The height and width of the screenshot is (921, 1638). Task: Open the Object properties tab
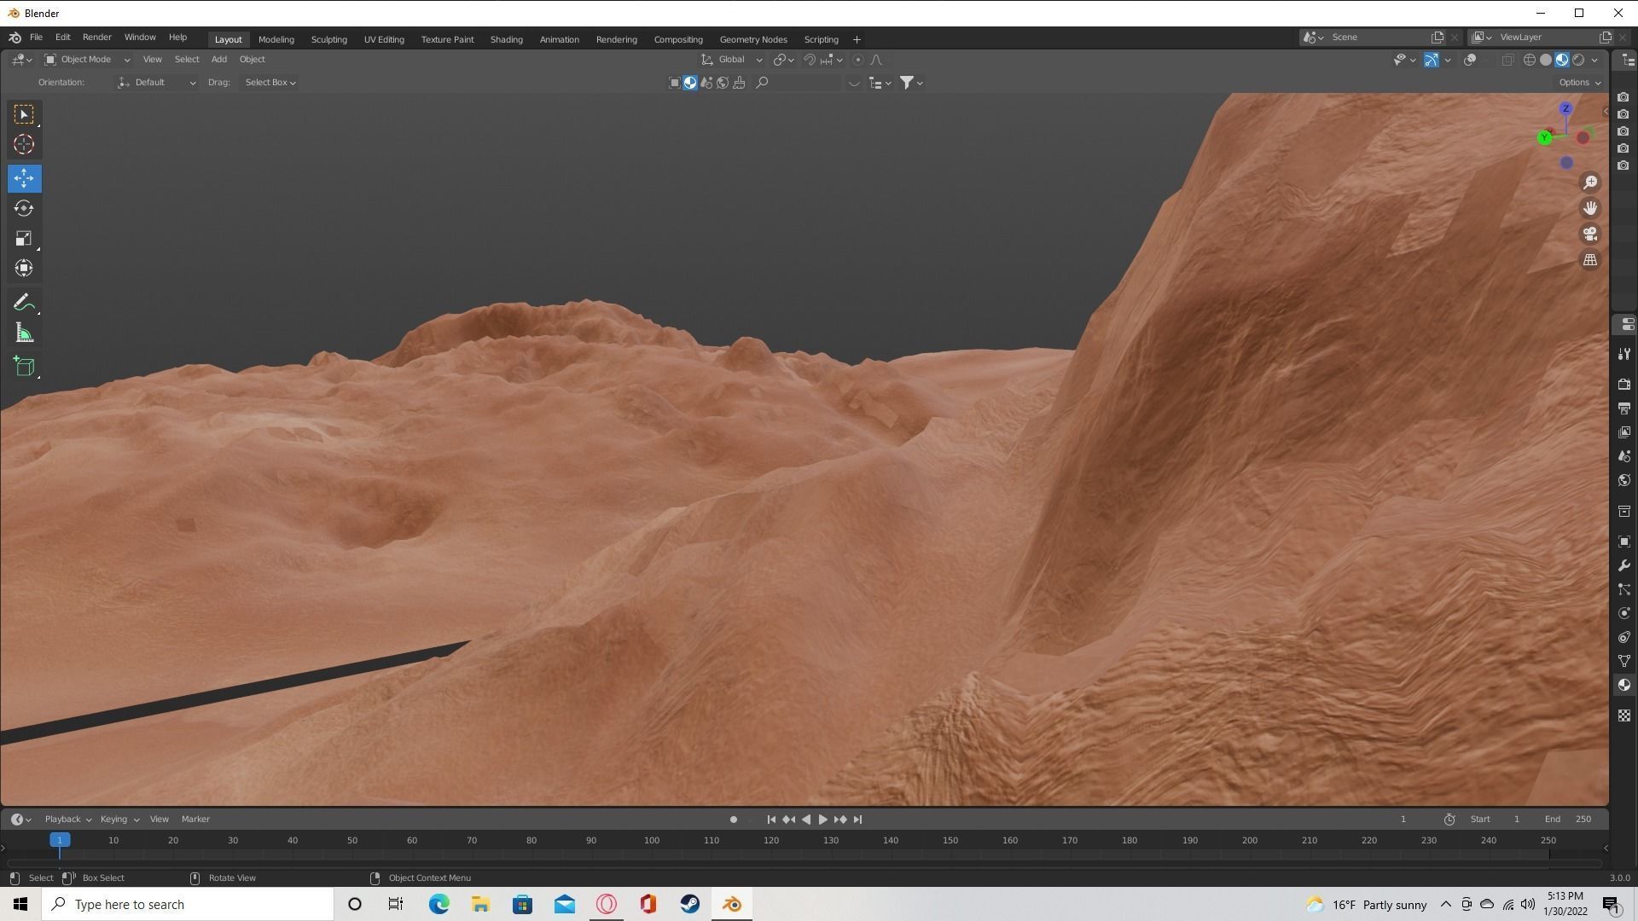(x=1624, y=542)
